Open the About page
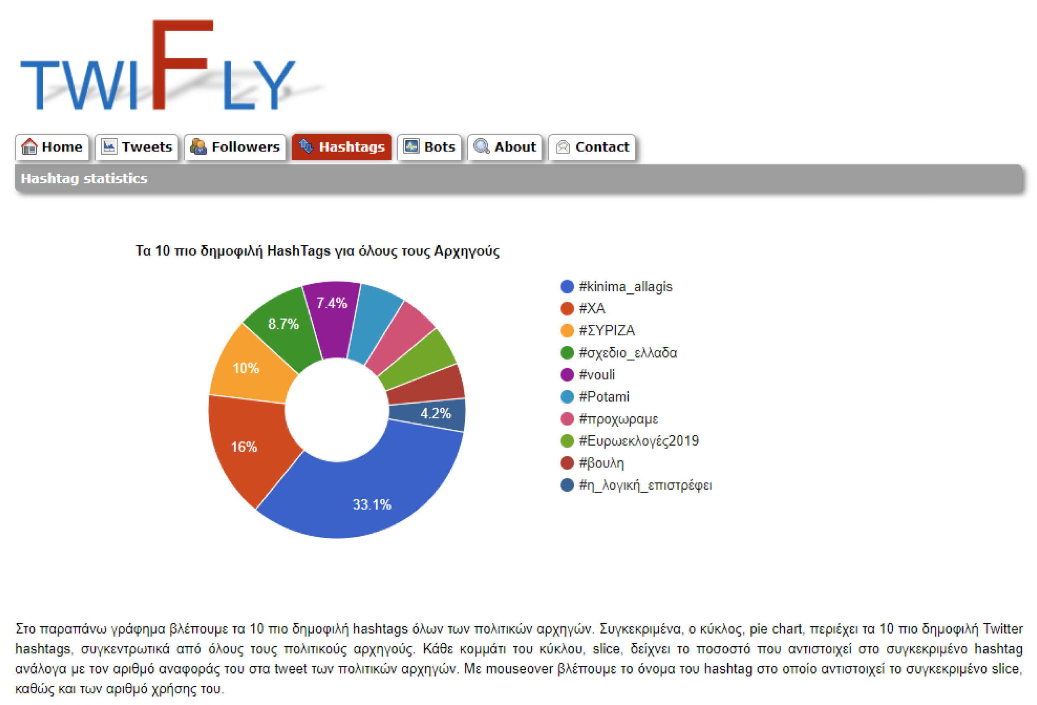The image size is (1037, 705). (x=505, y=147)
